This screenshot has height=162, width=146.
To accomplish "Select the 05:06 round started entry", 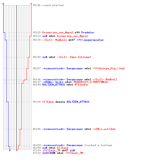I will [48, 5].
